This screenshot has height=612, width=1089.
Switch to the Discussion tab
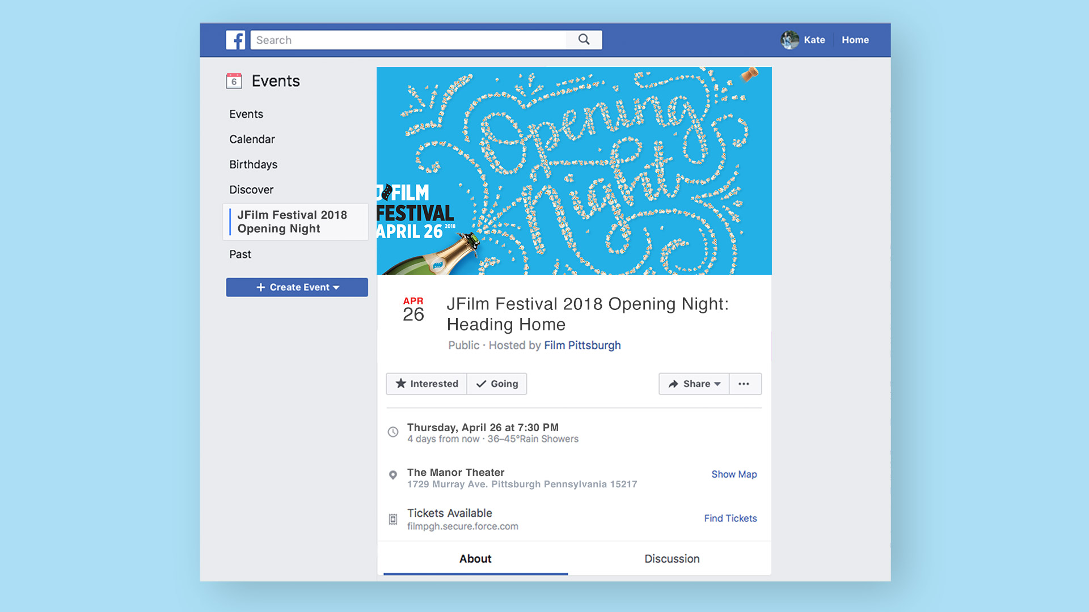click(x=672, y=559)
